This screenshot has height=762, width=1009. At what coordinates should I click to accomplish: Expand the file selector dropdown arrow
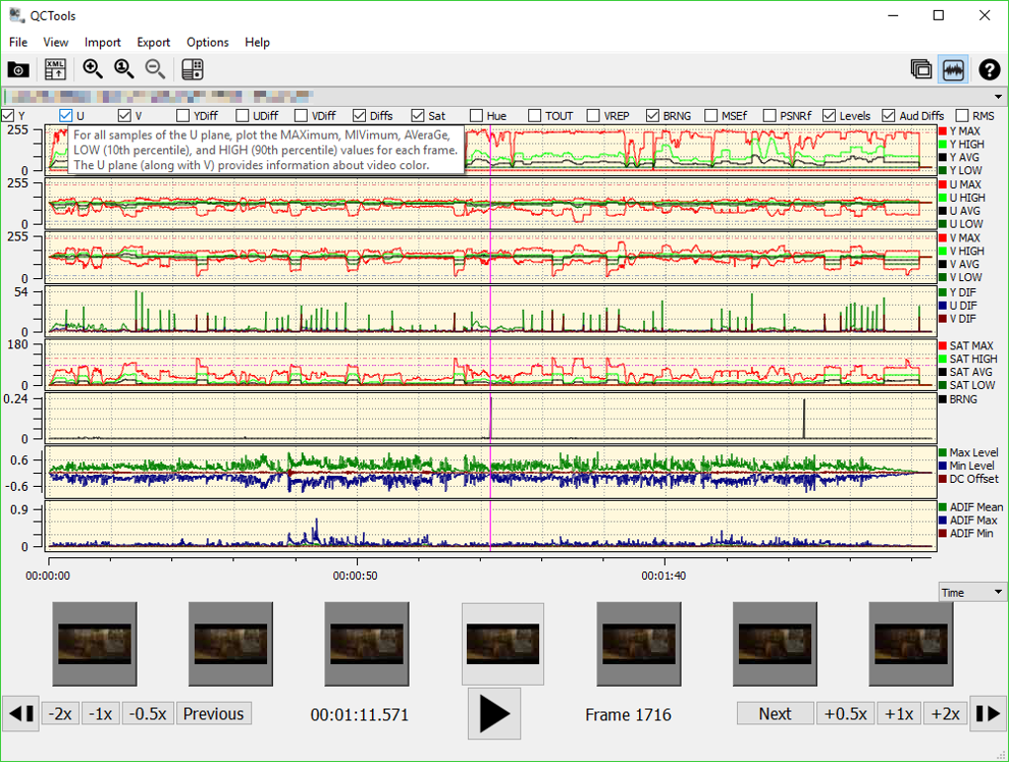point(998,97)
